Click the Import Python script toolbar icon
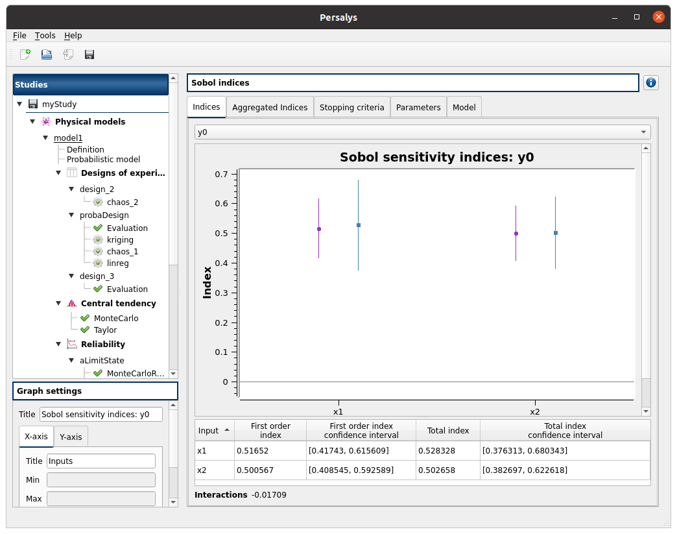 (68, 55)
